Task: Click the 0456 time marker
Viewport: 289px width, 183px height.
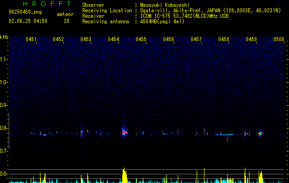Action: 169,39
